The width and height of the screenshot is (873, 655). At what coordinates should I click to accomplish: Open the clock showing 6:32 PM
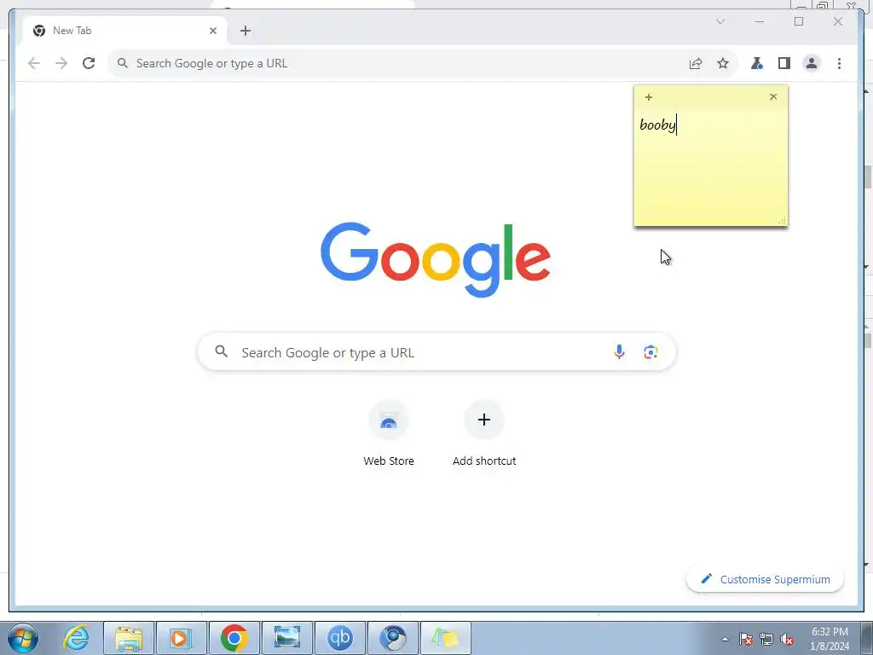point(830,639)
